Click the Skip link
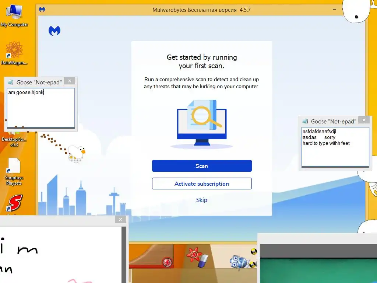The width and height of the screenshot is (377, 283). point(201,200)
